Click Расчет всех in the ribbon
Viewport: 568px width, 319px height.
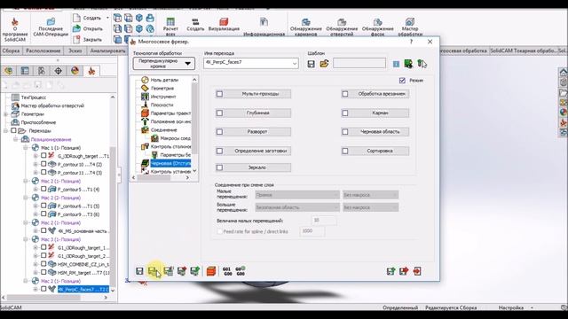click(170, 27)
